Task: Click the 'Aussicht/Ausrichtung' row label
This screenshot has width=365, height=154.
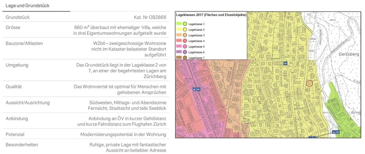Action: (28, 103)
